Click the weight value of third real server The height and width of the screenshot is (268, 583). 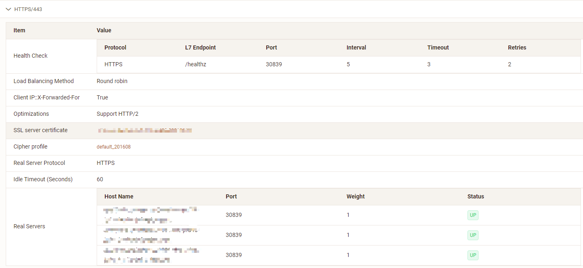point(348,255)
